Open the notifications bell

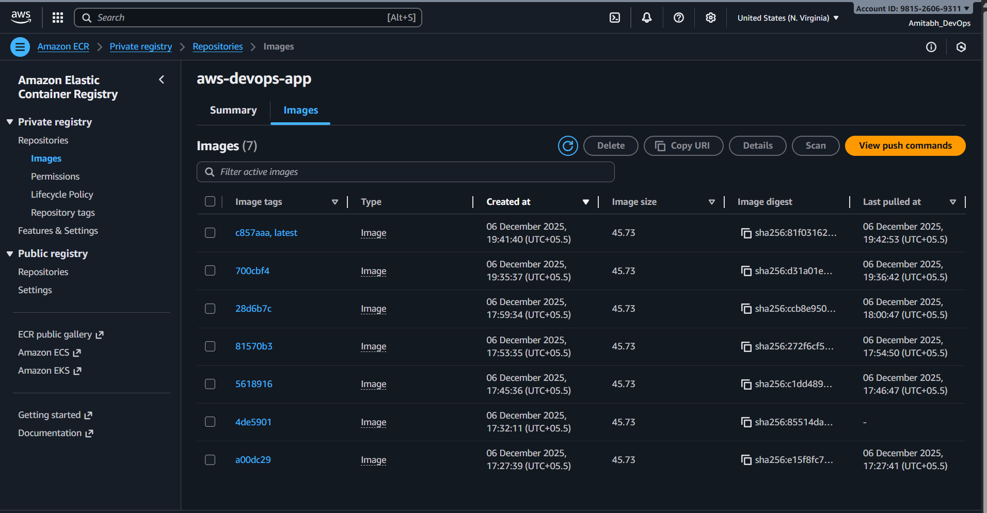point(646,18)
